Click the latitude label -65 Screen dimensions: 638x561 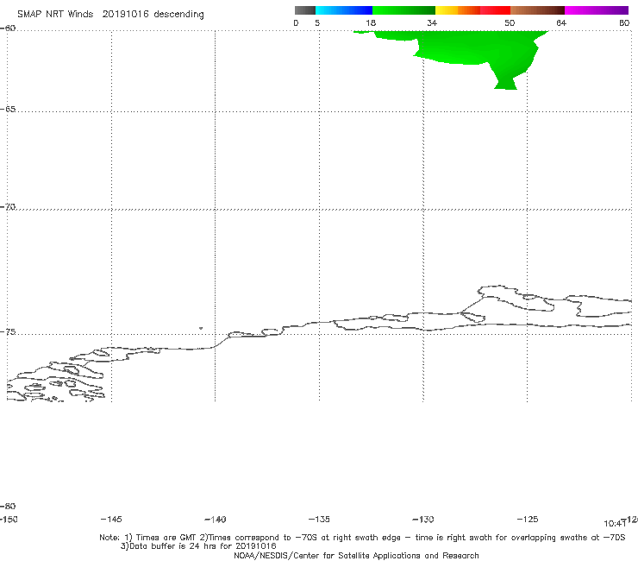coord(8,110)
